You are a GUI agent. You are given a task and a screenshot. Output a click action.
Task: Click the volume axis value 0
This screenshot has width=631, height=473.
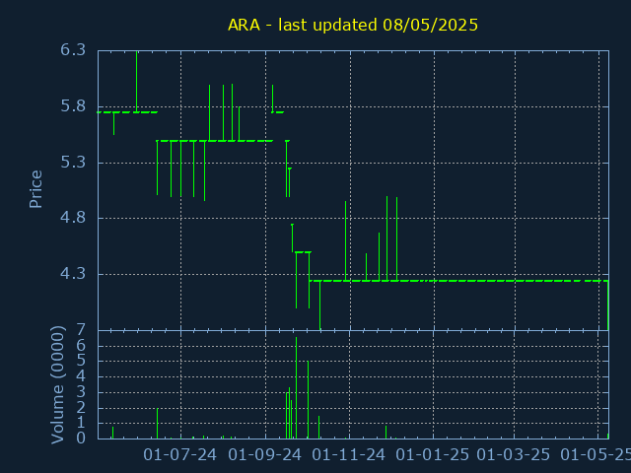pyautogui.click(x=81, y=438)
